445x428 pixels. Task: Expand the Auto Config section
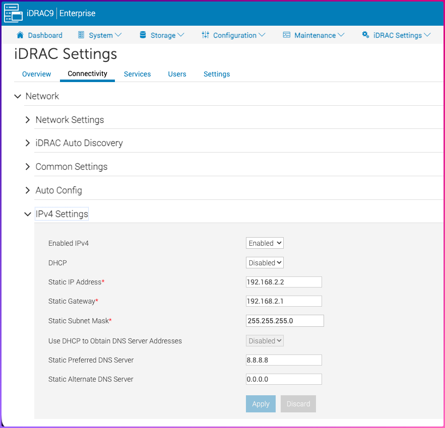(28, 190)
